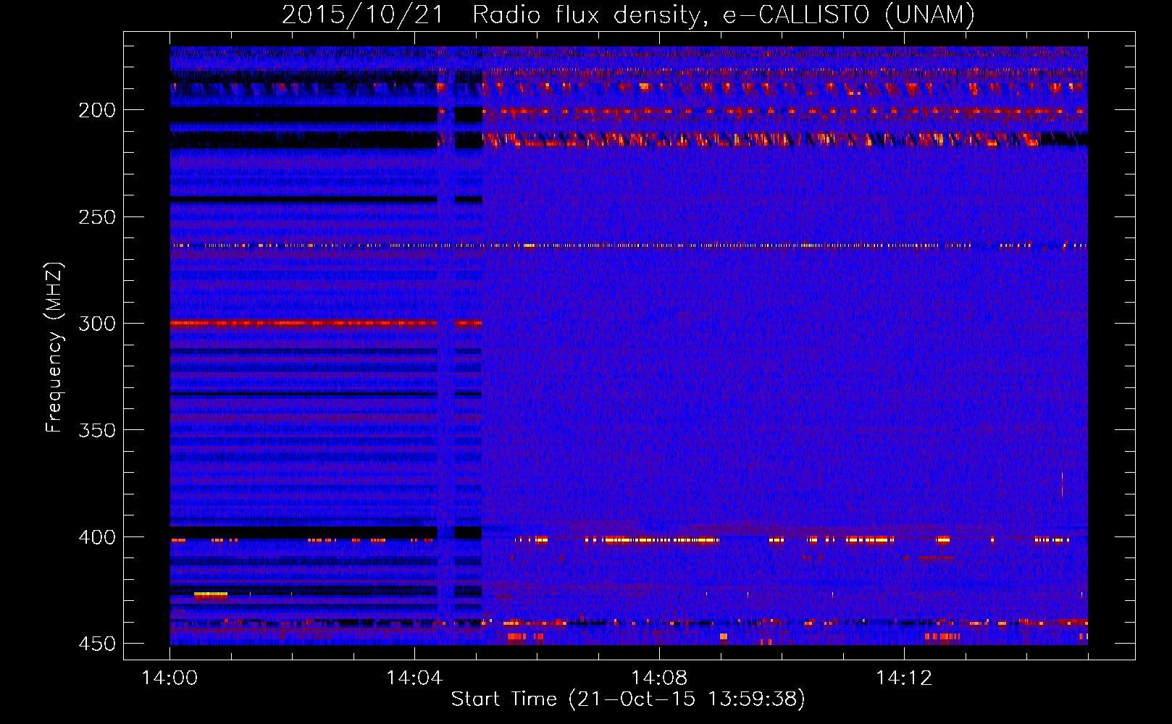Click the 300 frequency tick label

97,323
